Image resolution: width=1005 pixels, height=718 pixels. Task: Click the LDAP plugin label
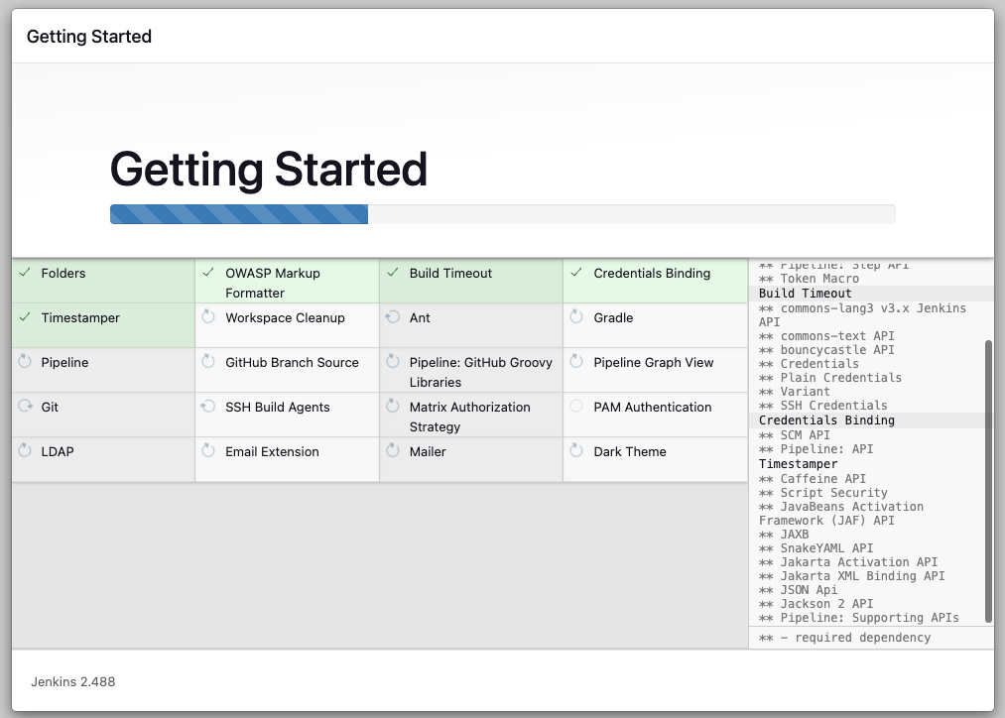[58, 451]
